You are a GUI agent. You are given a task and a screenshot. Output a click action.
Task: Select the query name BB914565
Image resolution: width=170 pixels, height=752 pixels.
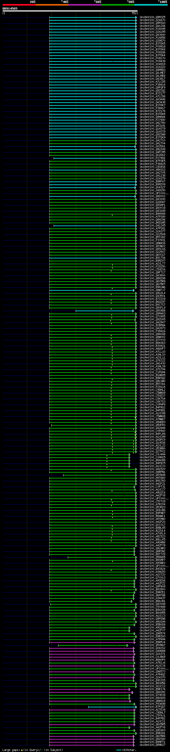(10, 9)
